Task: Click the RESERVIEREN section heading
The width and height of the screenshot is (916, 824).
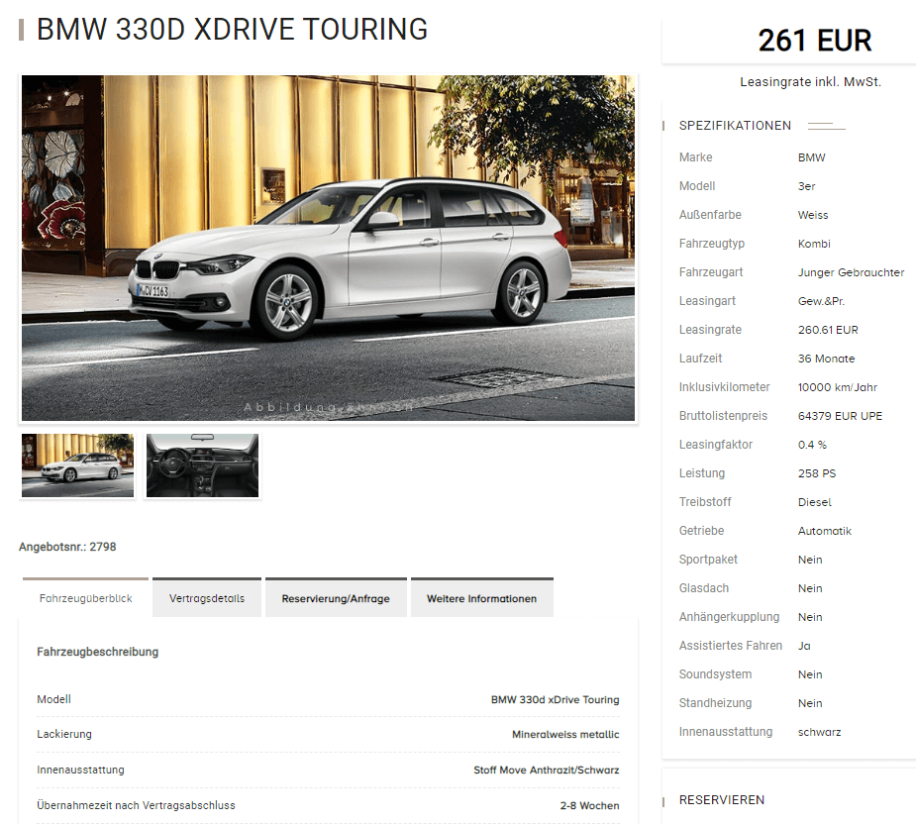Action: 722,800
